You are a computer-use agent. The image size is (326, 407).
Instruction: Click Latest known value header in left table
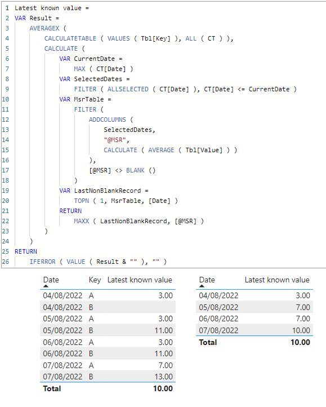point(140,280)
